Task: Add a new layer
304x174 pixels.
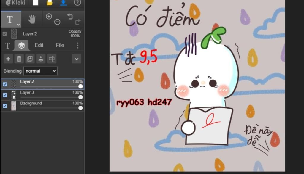Action: click(8, 59)
